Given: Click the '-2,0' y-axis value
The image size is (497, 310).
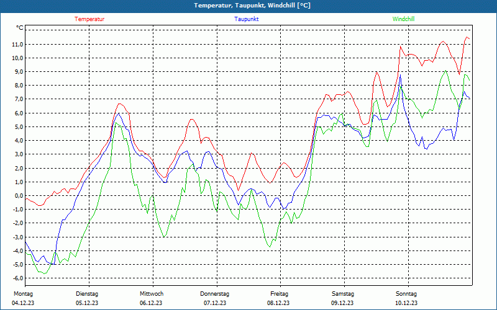Looking at the screenshot, I should coord(19,223).
